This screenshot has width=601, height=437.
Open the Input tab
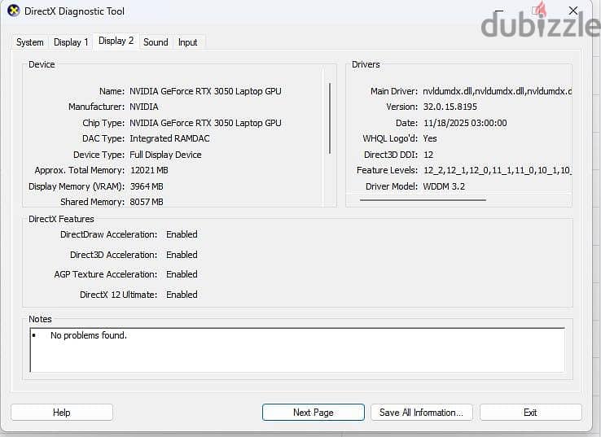(188, 42)
